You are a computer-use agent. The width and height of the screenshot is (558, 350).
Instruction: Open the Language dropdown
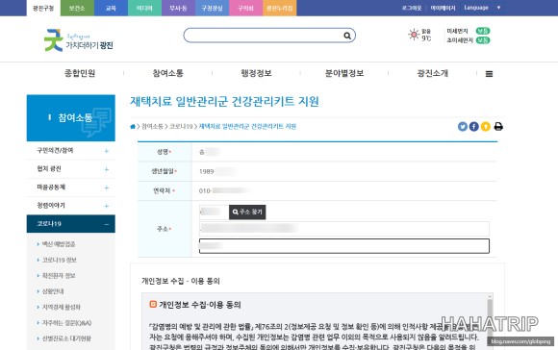point(482,8)
